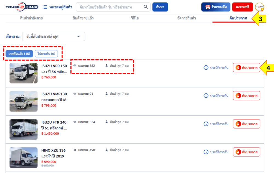Click rocket icon on HINO XZU 136 row
The width and height of the screenshot is (274, 173).
click(x=238, y=152)
